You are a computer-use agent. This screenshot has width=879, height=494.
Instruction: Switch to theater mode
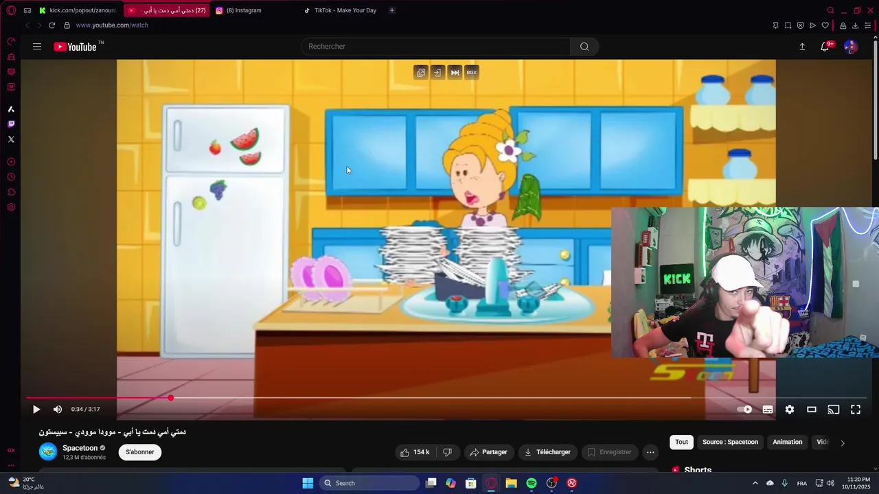(x=812, y=410)
